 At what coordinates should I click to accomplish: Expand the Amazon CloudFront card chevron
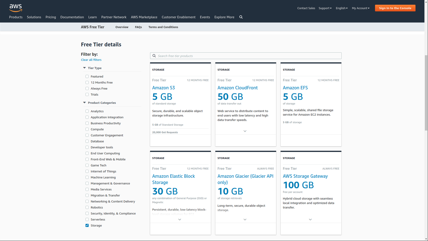(245, 131)
